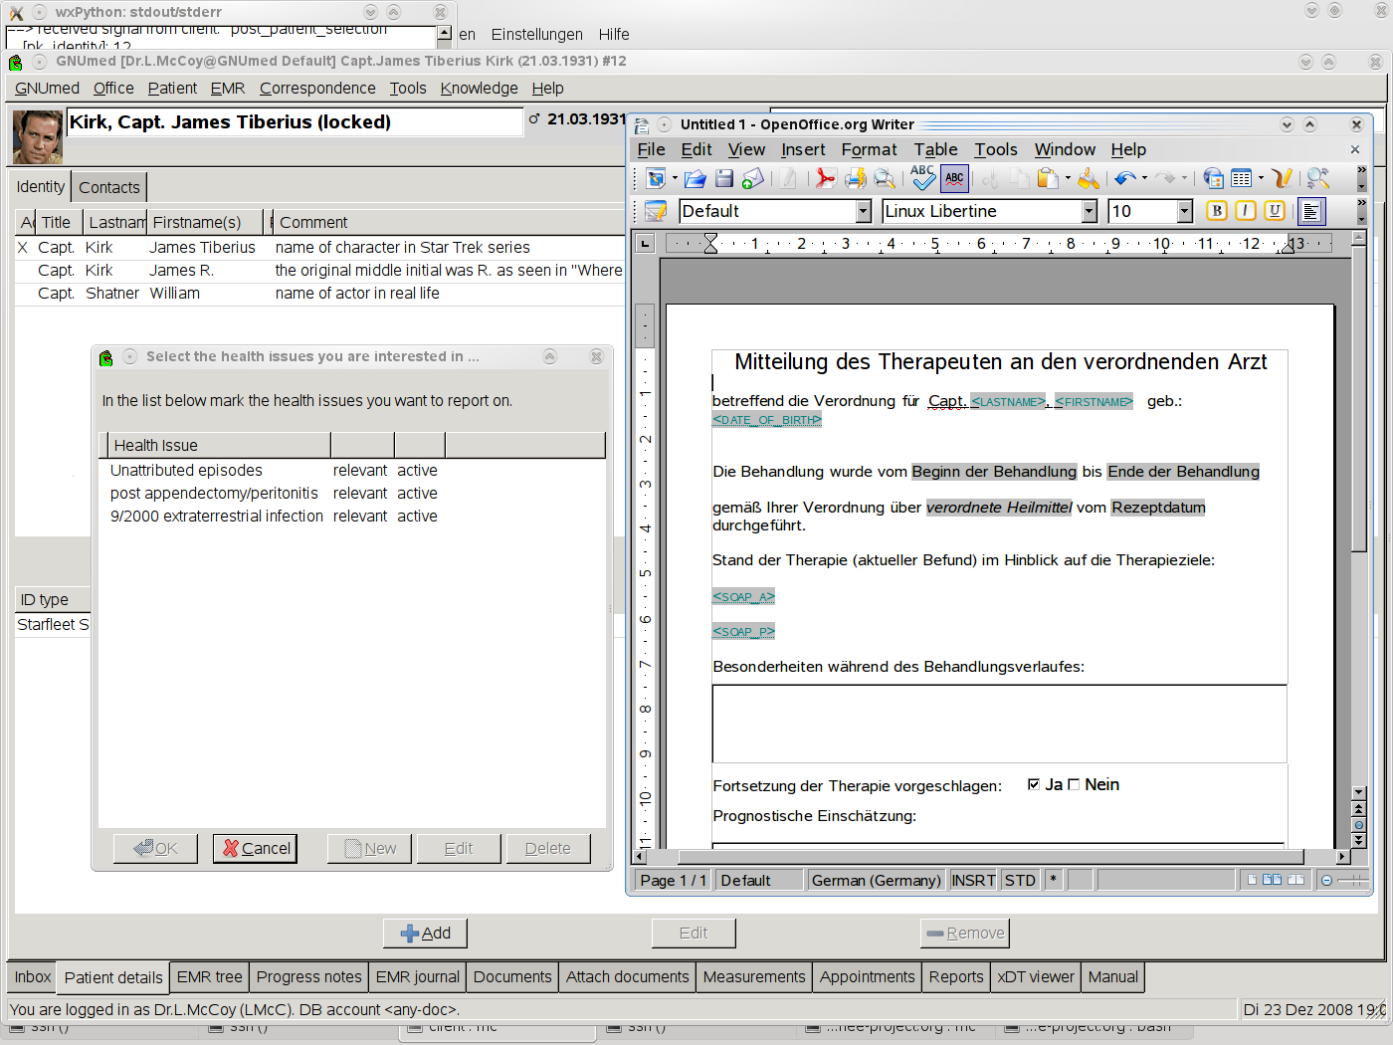Open Page Preview magnifier icon
The height and width of the screenshot is (1045, 1393).
[885, 178]
